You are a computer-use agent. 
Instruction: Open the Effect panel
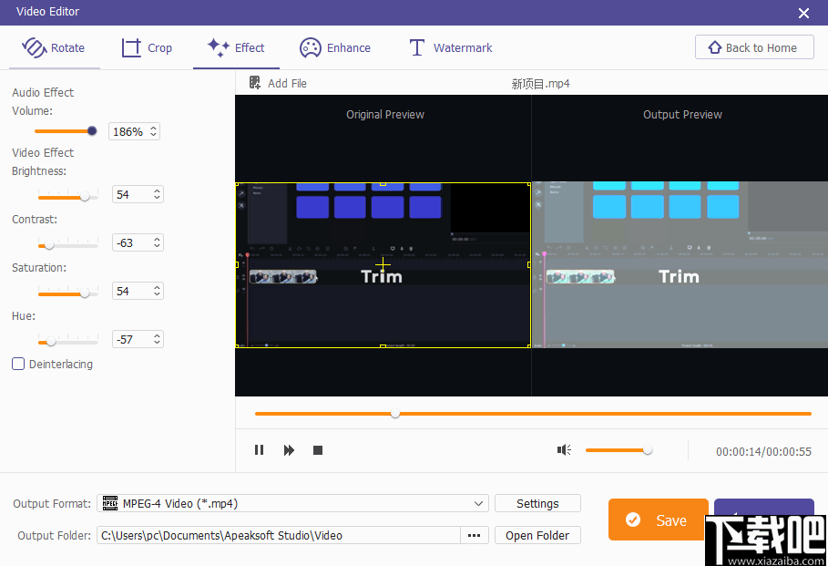236,47
